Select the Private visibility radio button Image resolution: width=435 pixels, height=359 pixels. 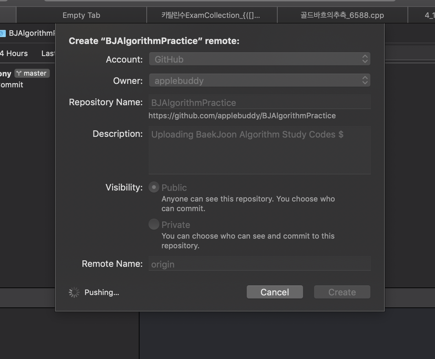(154, 225)
